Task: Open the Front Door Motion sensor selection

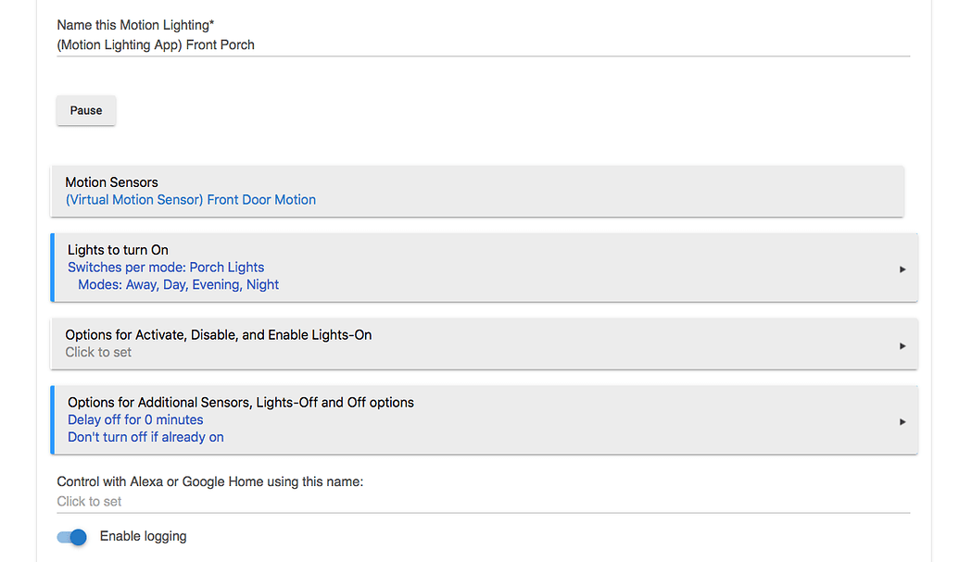Action: tap(189, 199)
